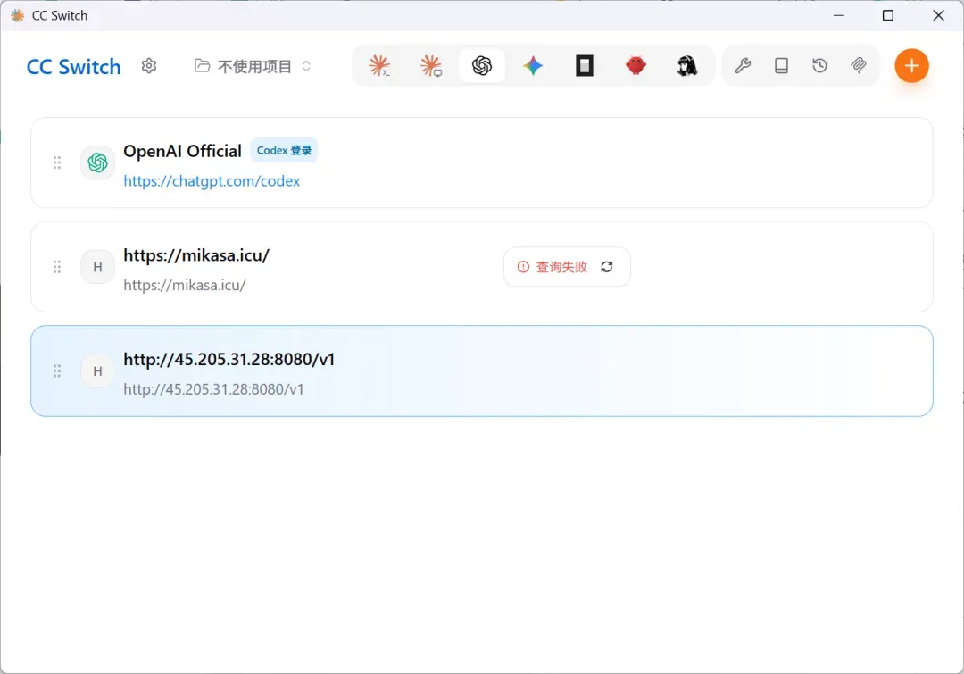This screenshot has height=674, width=964.
Task: Open the chatgpt.com/codex link
Action: click(212, 181)
